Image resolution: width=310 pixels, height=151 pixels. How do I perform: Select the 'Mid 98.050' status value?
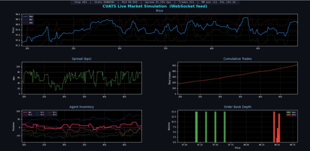130,2
